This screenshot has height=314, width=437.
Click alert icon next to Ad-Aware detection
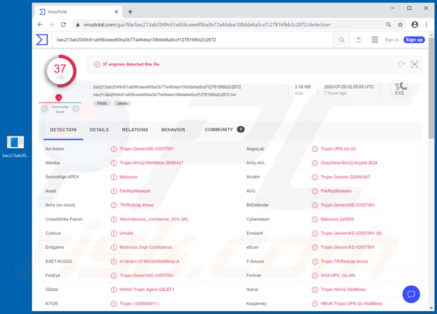114,149
